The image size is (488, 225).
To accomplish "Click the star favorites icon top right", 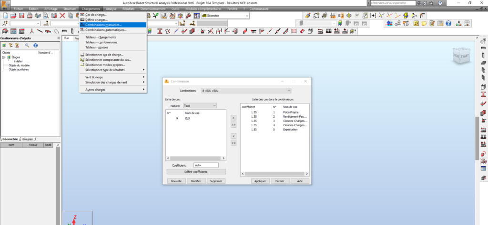I will pos(431,3).
